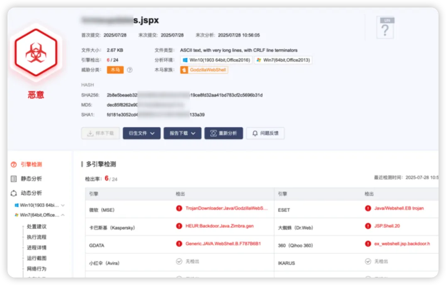Click the ASCII text file type description
Image resolution: width=446 pixels, height=285 pixels.
239,50
